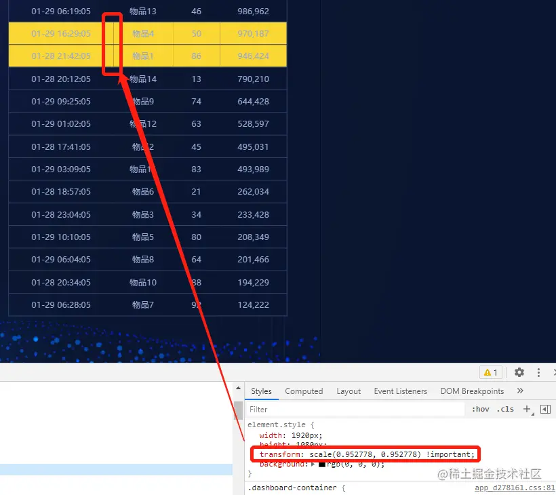Click the 物品5 cell
Viewport: 556px width, 495px height.
(x=143, y=237)
